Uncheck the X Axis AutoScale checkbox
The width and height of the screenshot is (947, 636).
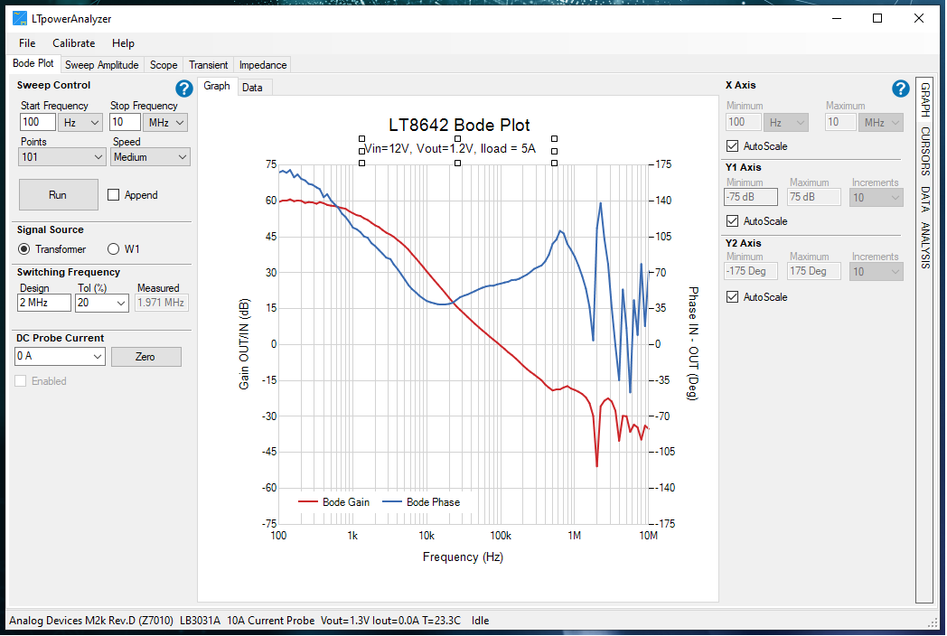coord(733,146)
